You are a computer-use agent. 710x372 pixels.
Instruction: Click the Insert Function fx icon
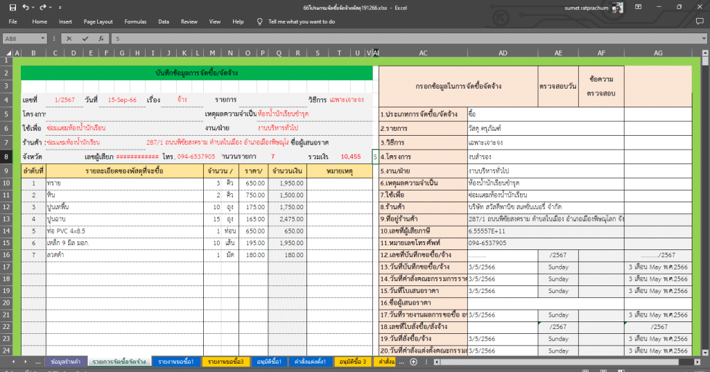point(101,39)
